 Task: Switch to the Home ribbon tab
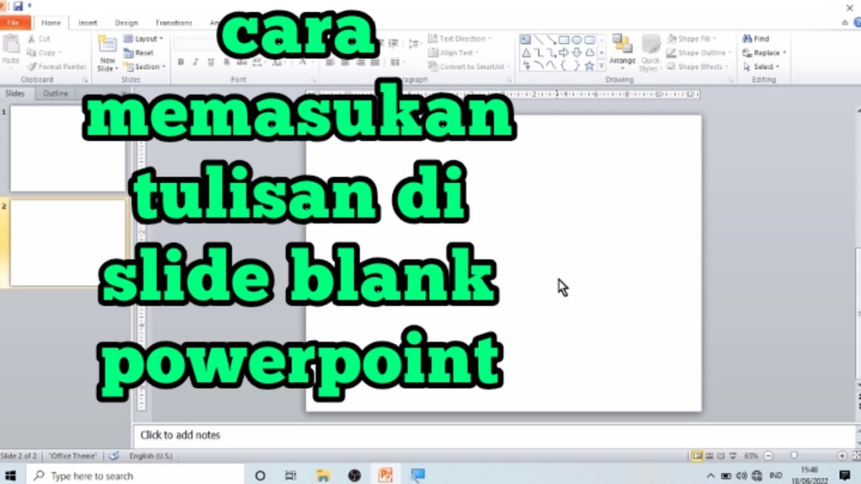tap(51, 23)
